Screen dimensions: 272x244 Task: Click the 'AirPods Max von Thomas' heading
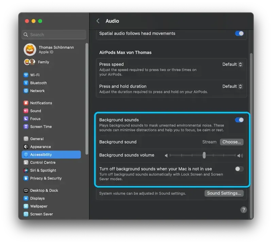125,52
